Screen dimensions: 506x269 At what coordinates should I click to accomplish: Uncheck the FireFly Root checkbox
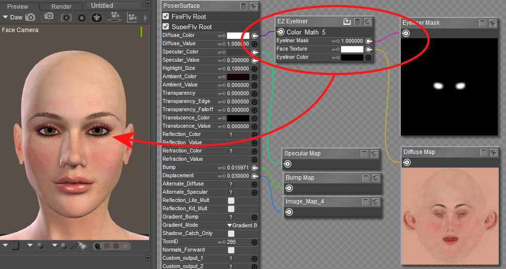pos(166,17)
